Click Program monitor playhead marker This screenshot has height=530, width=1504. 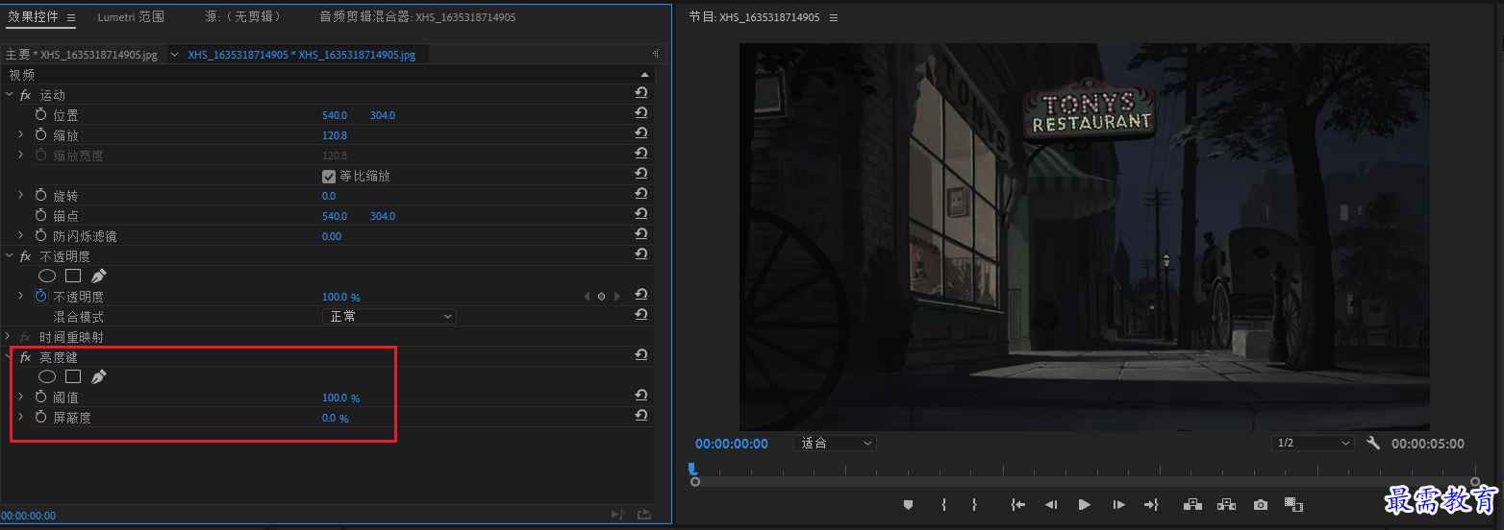pyautogui.click(x=691, y=469)
